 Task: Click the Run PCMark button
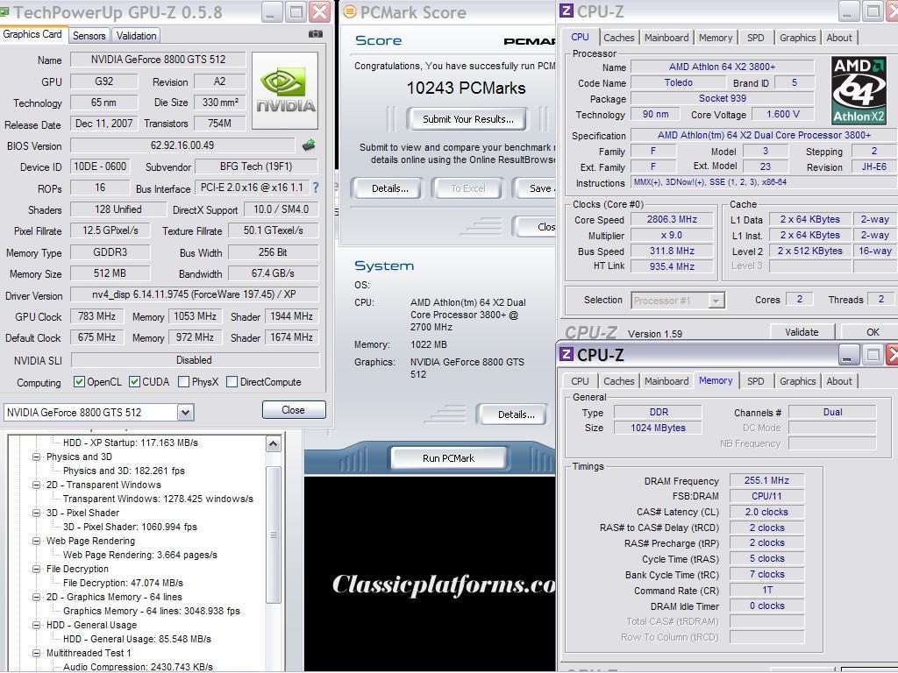point(448,457)
